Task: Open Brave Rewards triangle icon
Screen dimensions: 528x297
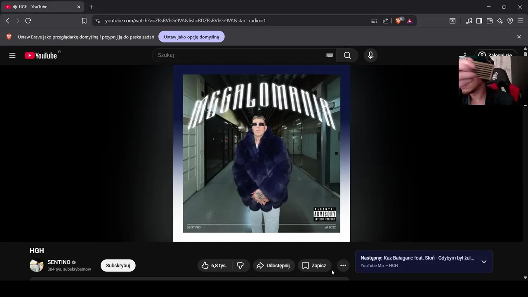Action: (410, 21)
